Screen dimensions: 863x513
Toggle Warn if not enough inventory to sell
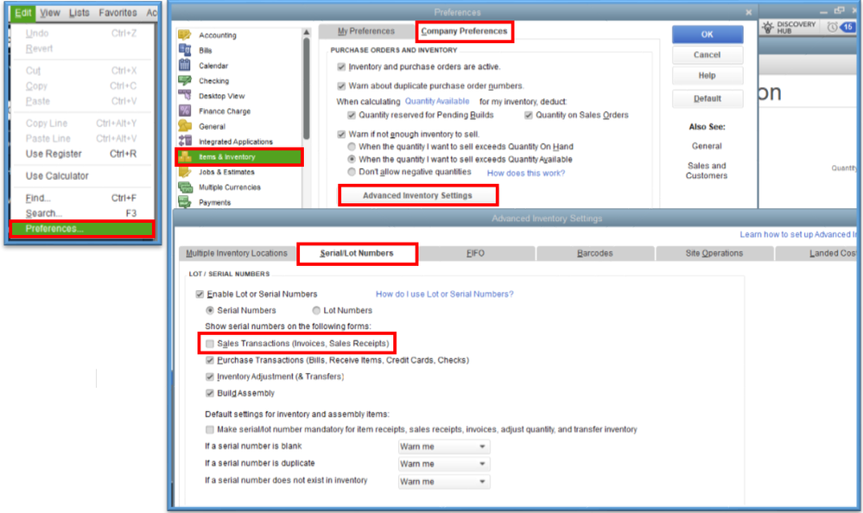341,135
